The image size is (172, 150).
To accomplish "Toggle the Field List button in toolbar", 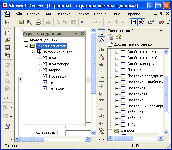I will [134, 22].
